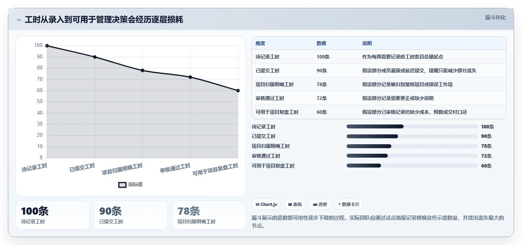Toggle the 指标值 legend swatch
This screenshot has width=522, height=245.
[122, 185]
